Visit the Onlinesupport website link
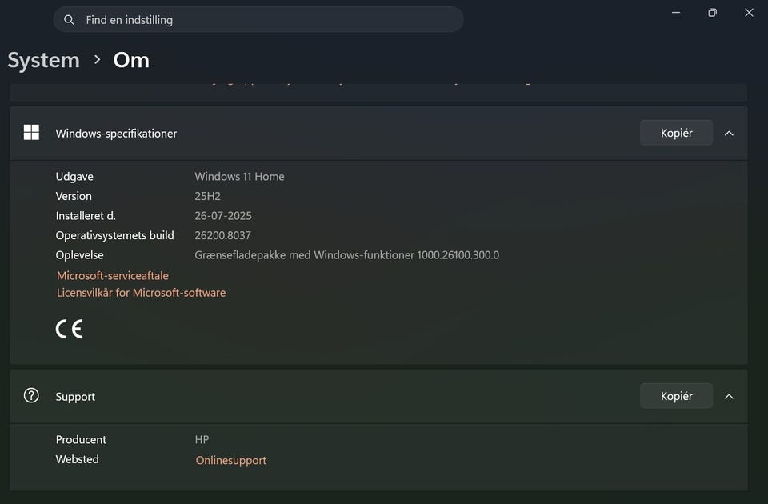This screenshot has height=504, width=768. coord(231,460)
